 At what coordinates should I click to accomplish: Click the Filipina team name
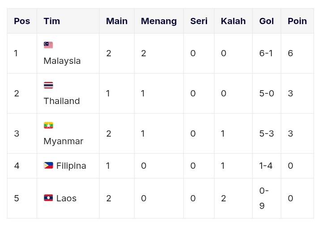[71, 166]
